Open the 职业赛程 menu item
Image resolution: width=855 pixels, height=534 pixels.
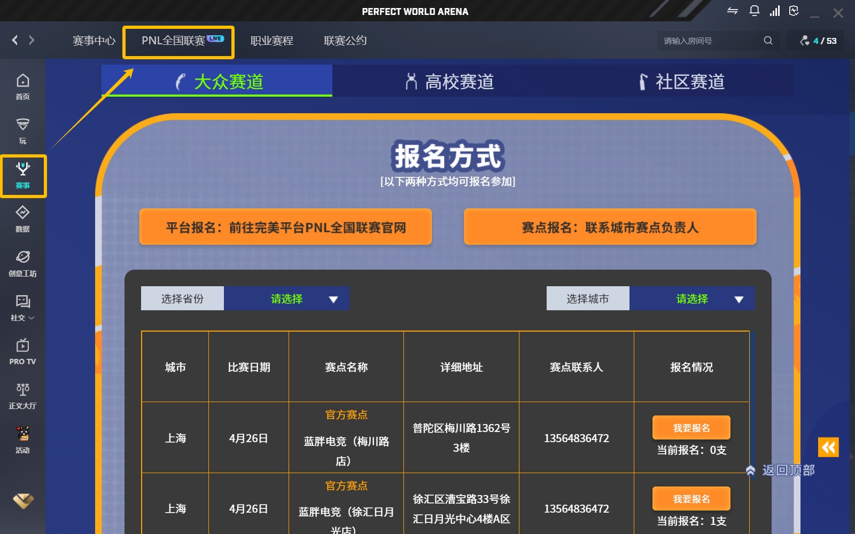click(271, 41)
